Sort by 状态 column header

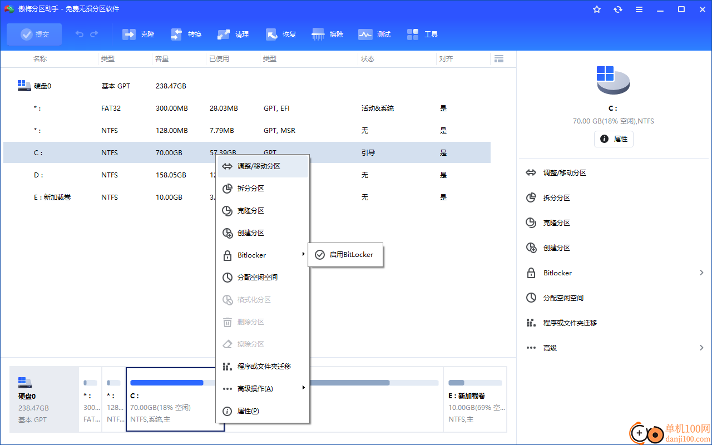tap(368, 59)
